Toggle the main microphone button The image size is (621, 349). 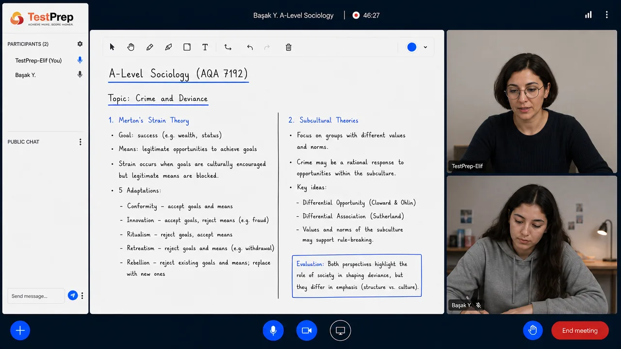point(273,331)
